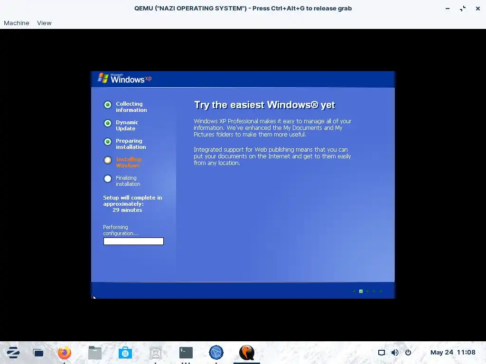Open the Terminal icon in taskbar
This screenshot has height=364, width=486.
[186, 353]
